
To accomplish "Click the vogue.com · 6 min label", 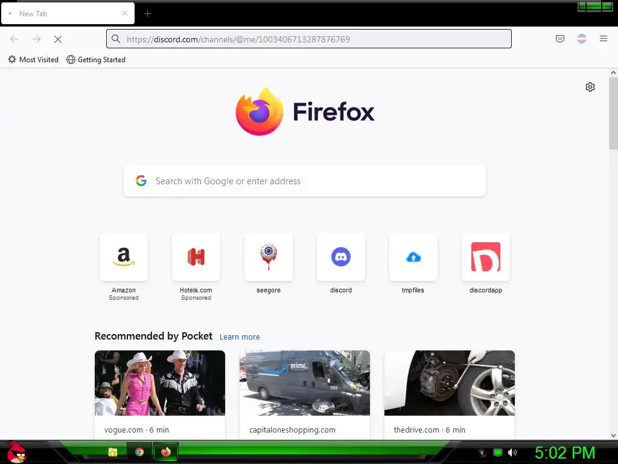I will click(x=136, y=430).
